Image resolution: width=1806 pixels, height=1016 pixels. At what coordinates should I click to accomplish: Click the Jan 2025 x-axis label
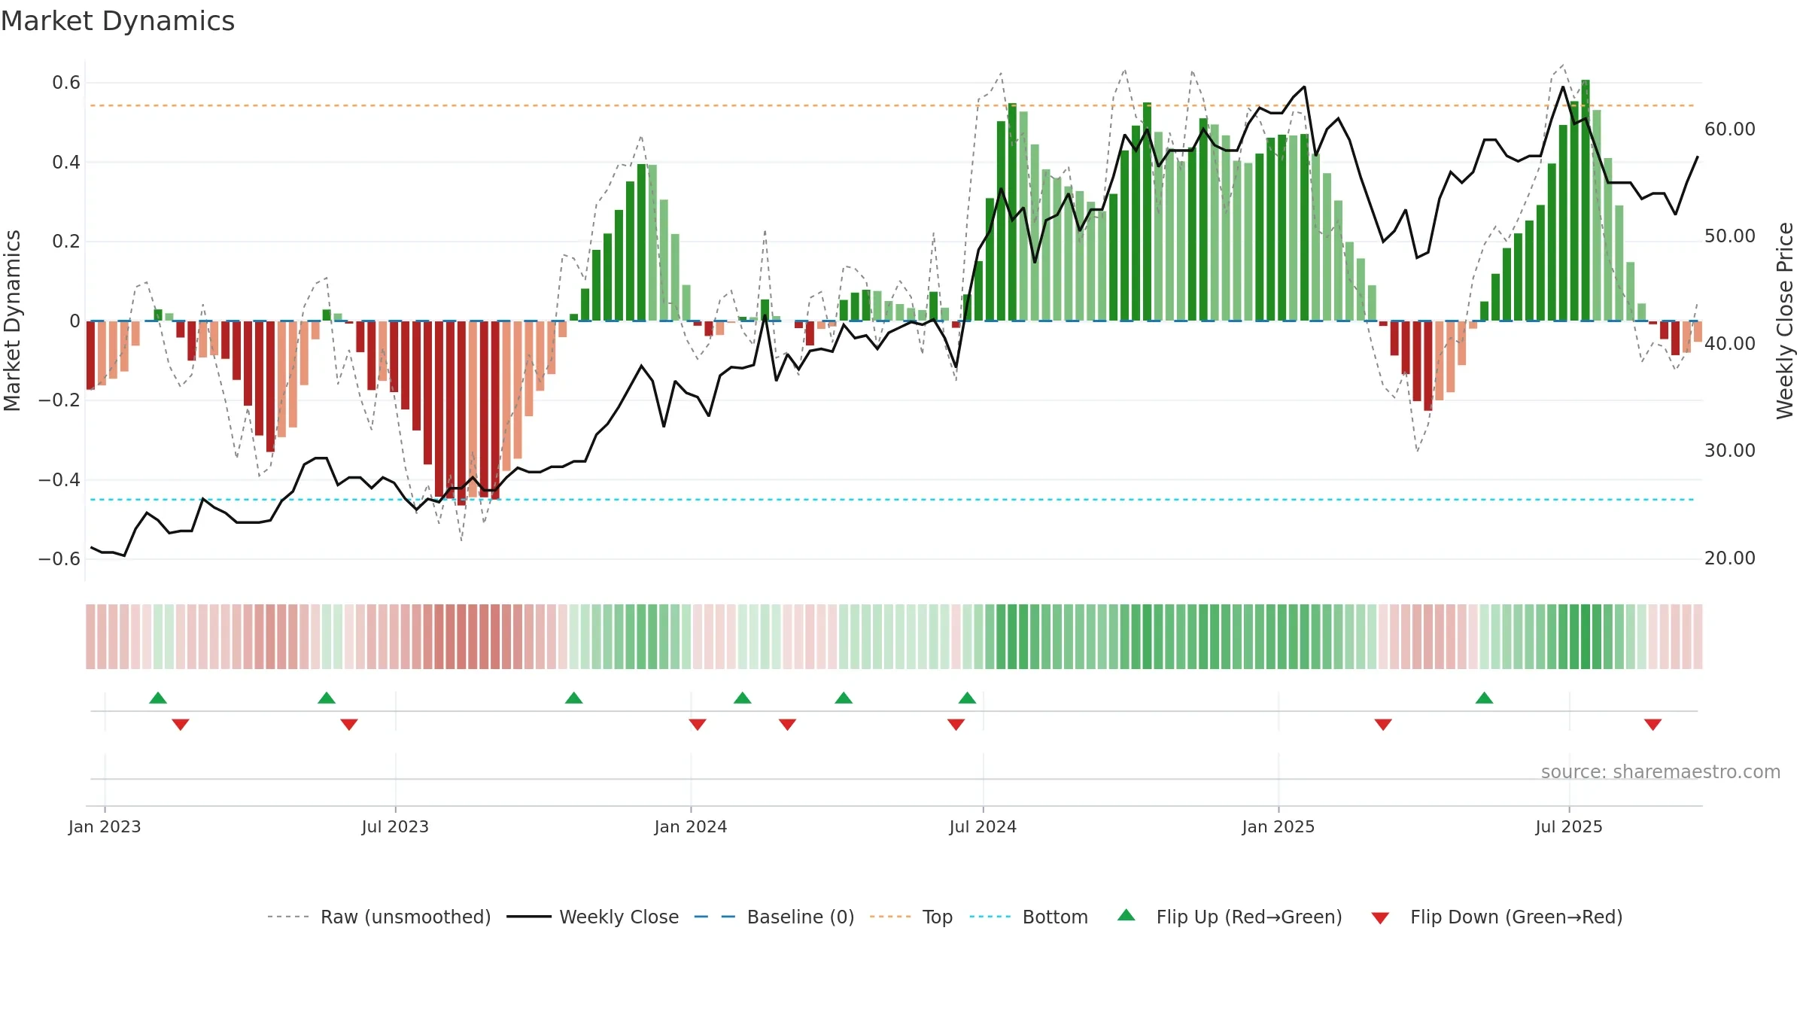1278,827
